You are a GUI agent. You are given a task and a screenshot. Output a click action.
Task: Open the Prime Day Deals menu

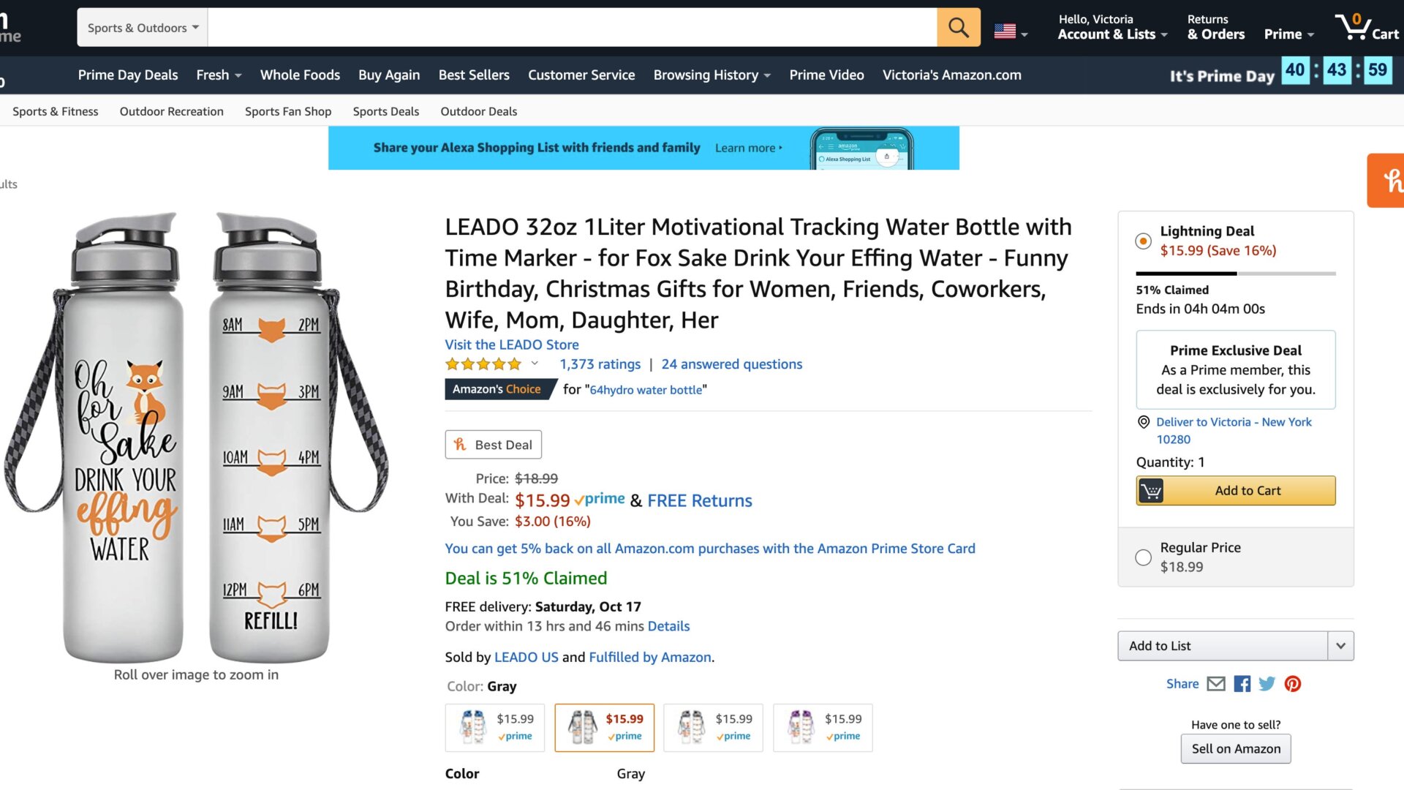[x=128, y=75]
